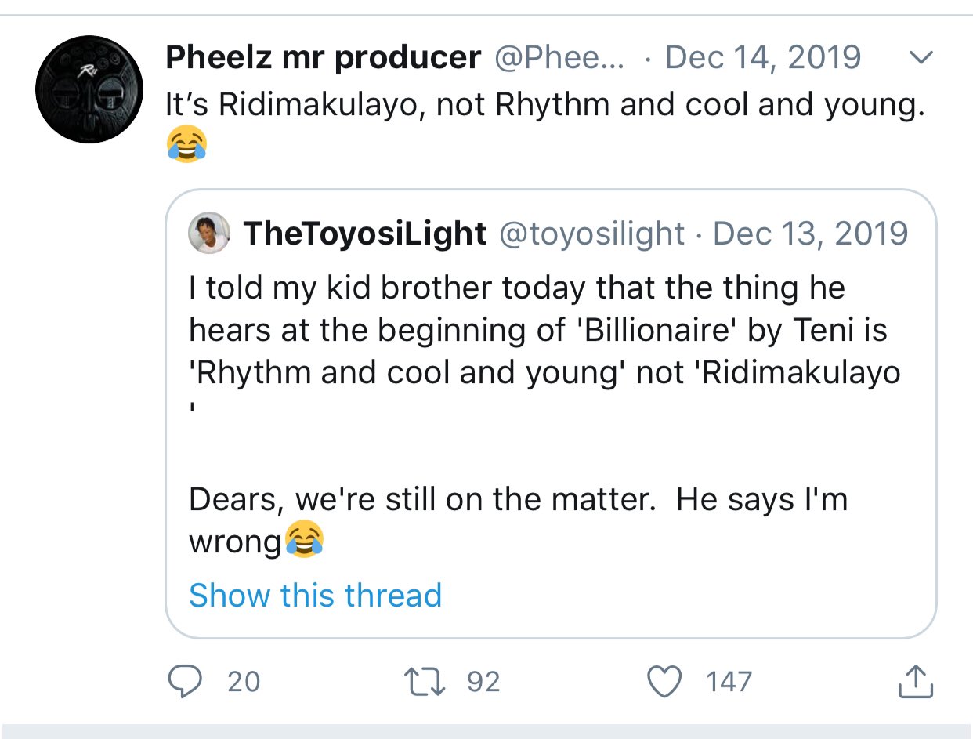Like the tweet with the heart icon

[666, 682]
